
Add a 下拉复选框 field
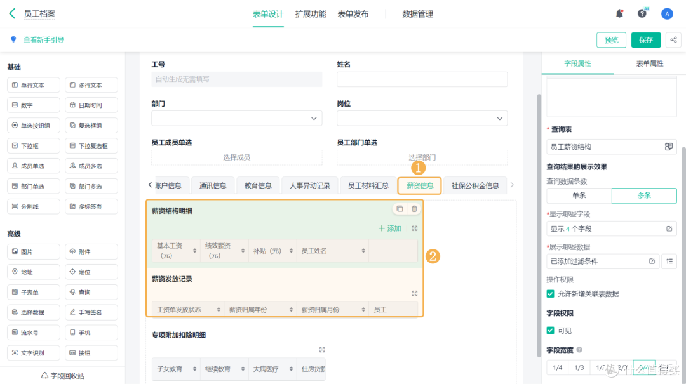pyautogui.click(x=91, y=145)
